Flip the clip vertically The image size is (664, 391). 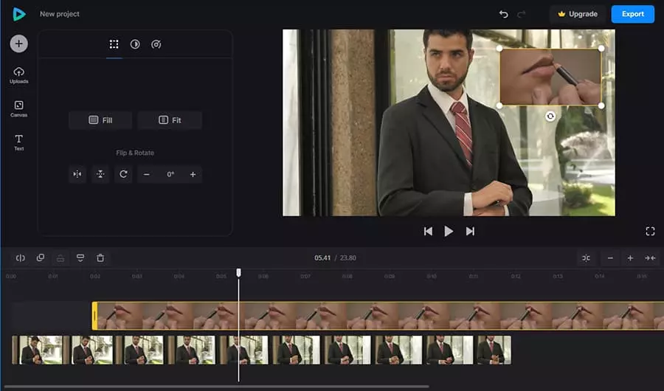[x=100, y=174]
